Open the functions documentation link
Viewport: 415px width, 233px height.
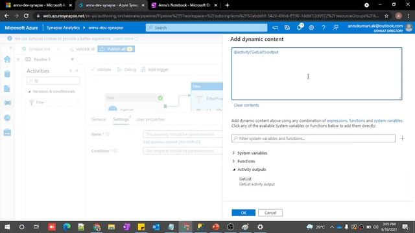357,120
